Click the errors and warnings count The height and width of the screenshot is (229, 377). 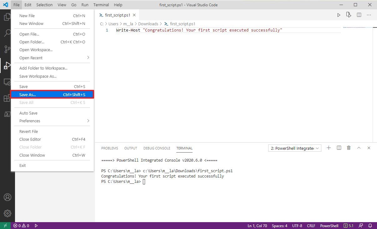[21, 226]
